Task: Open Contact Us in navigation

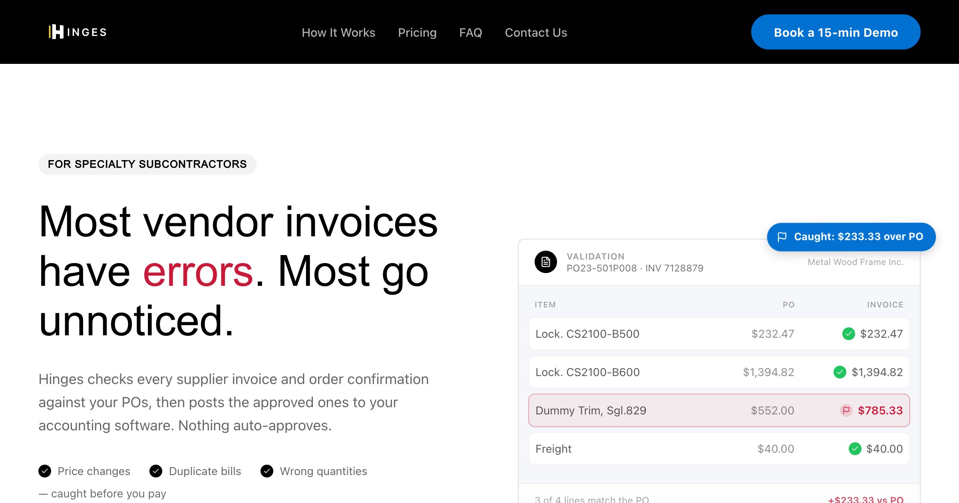Action: pyautogui.click(x=536, y=32)
